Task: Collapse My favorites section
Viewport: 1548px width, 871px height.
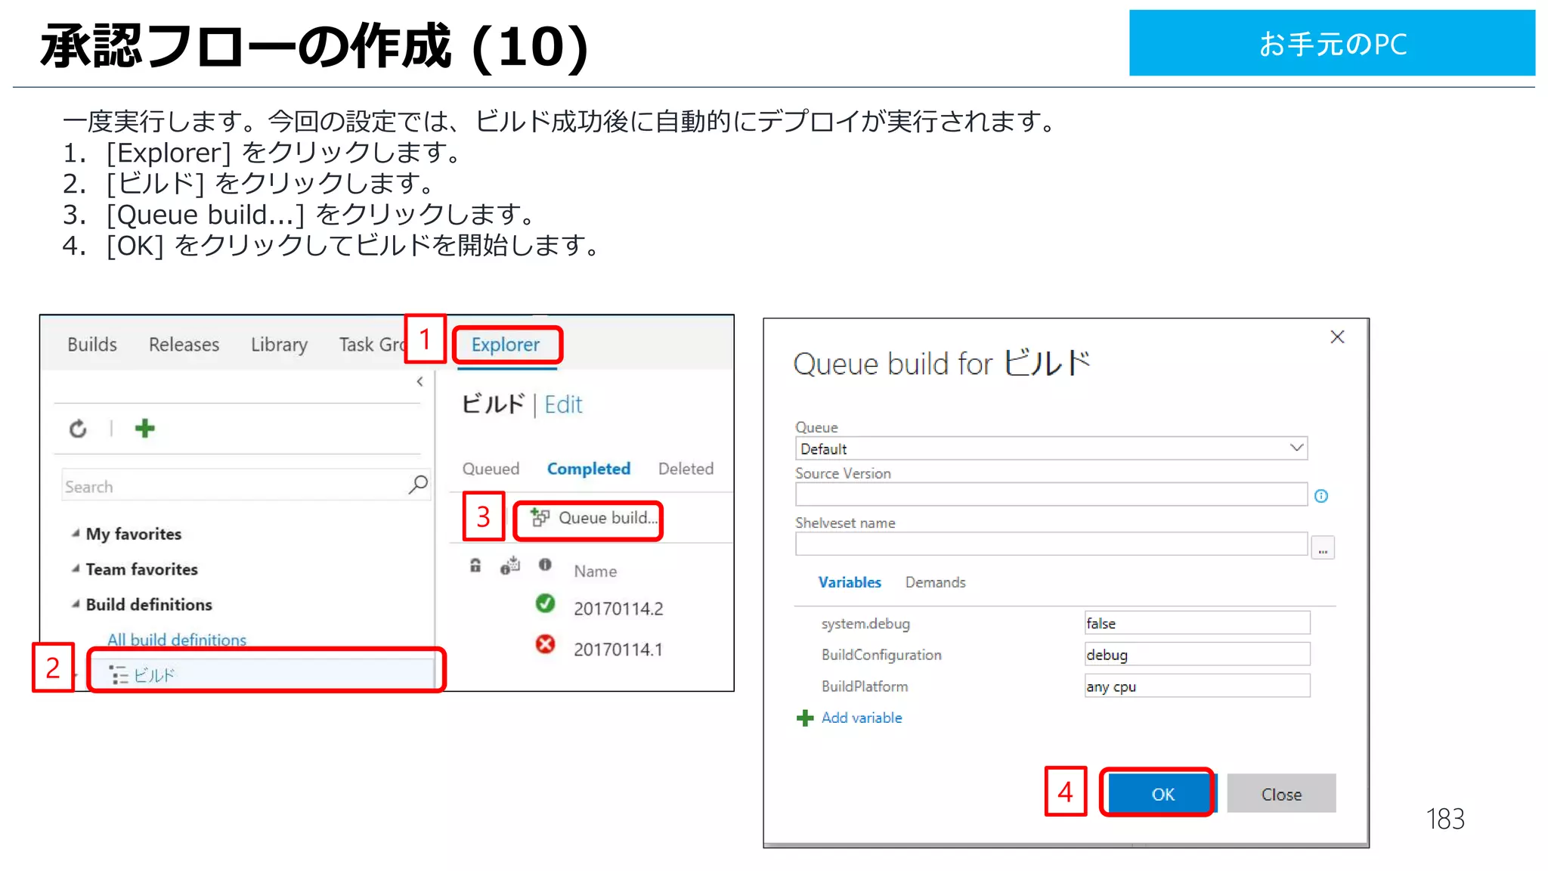Action: (76, 534)
